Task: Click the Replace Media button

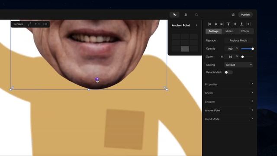Action: point(238,40)
